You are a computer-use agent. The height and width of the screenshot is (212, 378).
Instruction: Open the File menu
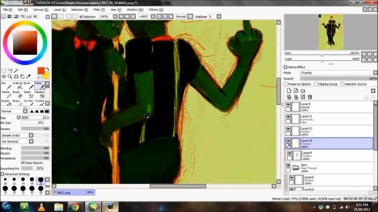(8, 9)
